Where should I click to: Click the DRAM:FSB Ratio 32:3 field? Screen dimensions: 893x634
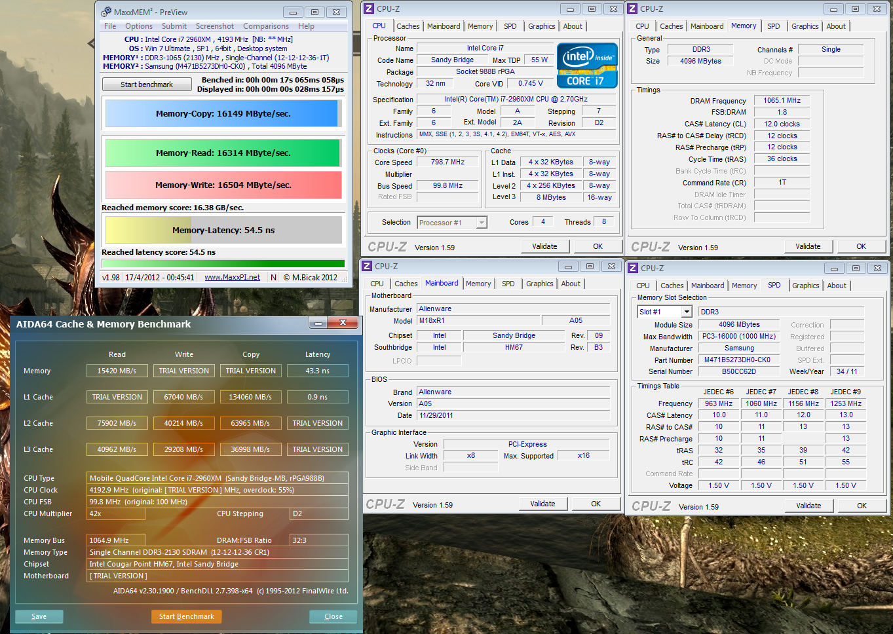(x=318, y=540)
